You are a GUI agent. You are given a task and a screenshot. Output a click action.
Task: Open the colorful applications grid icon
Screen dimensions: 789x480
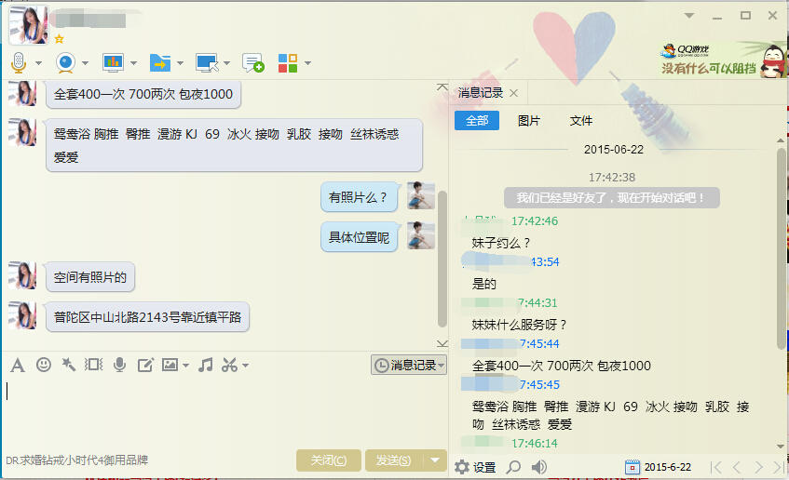point(288,63)
